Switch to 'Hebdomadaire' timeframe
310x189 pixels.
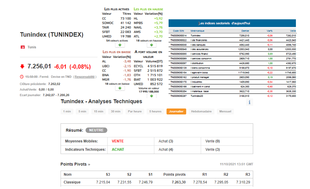[201, 112]
